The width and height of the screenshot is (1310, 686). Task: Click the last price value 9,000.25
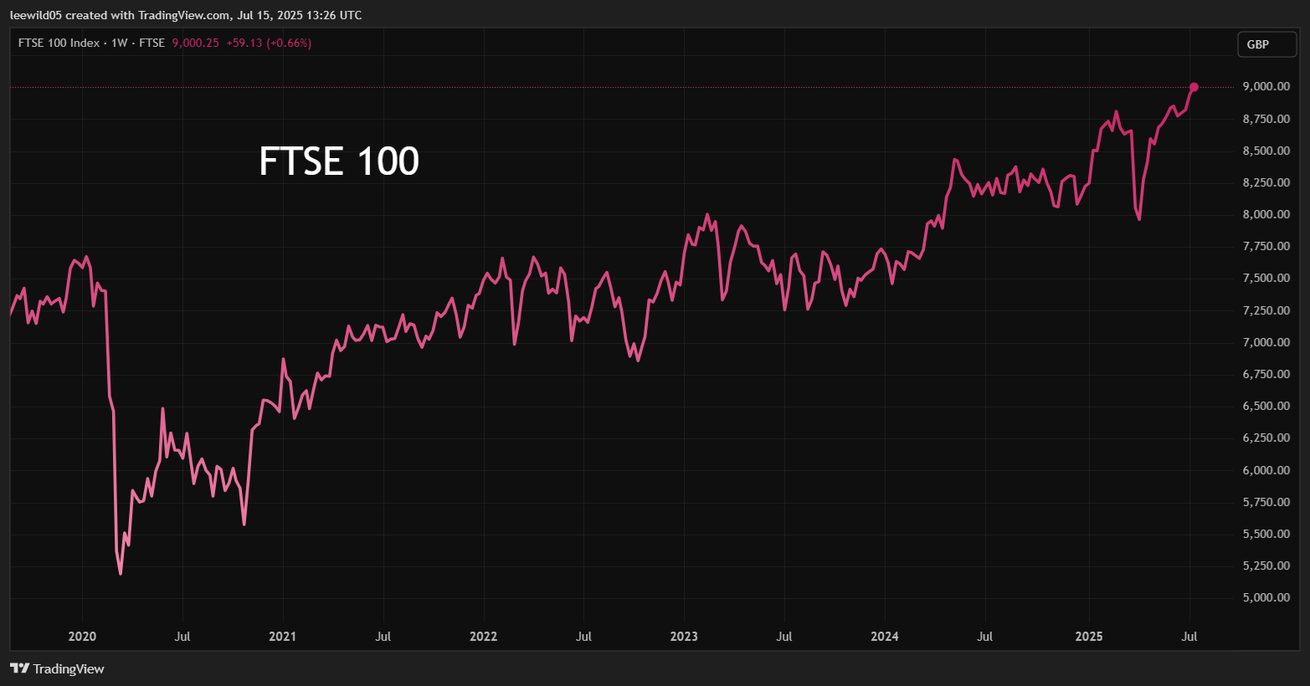pyautogui.click(x=195, y=43)
